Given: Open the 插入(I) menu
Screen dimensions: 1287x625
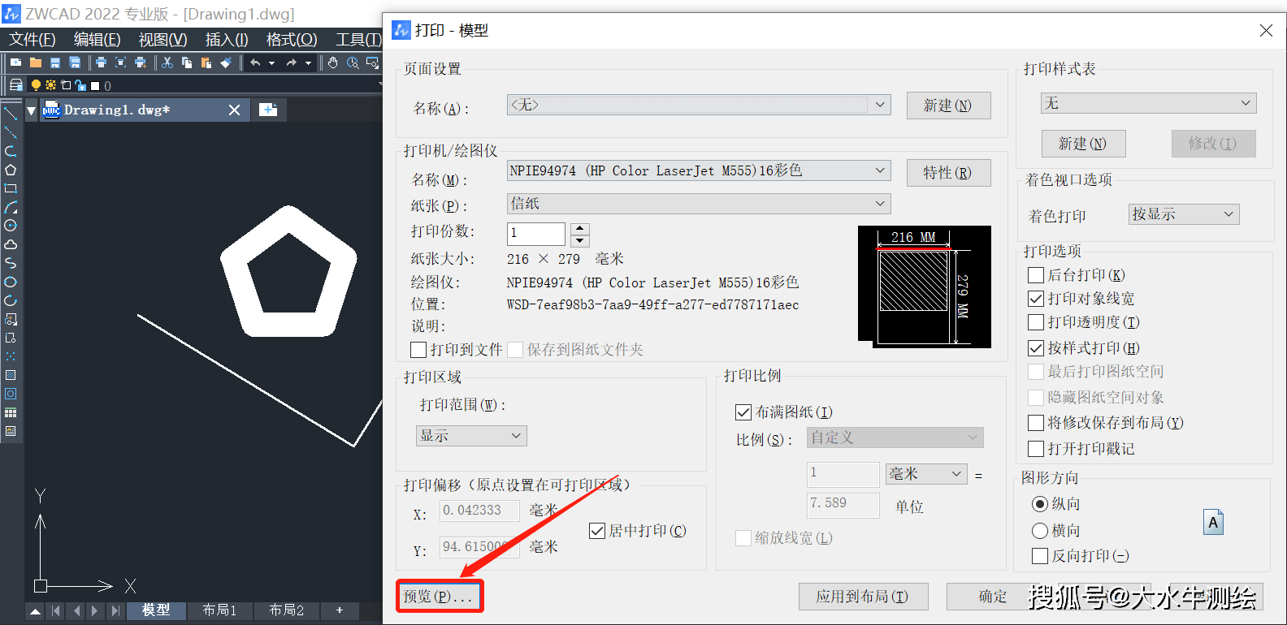Looking at the screenshot, I should click(227, 39).
